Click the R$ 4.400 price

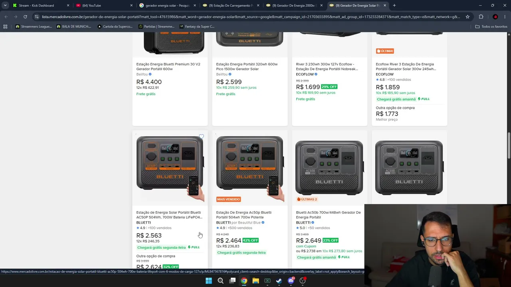[x=149, y=82]
